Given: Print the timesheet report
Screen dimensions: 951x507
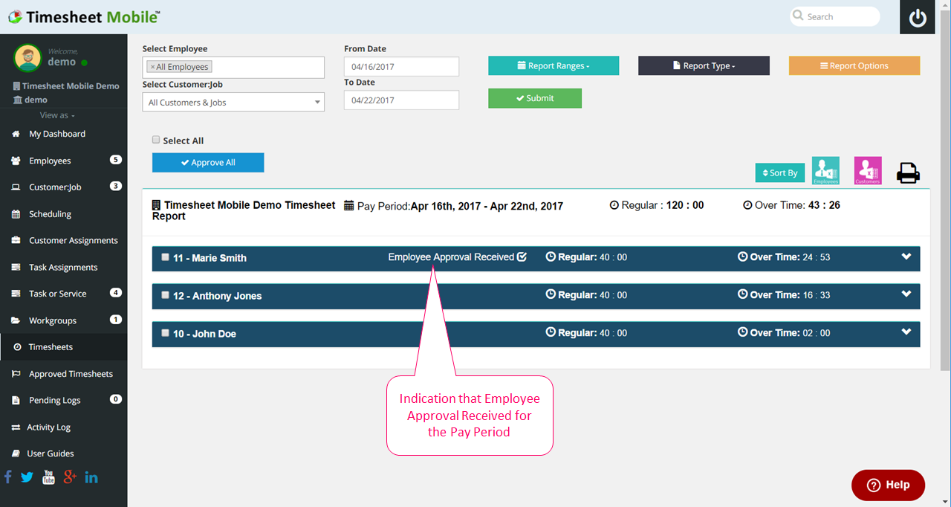Looking at the screenshot, I should pos(908,172).
